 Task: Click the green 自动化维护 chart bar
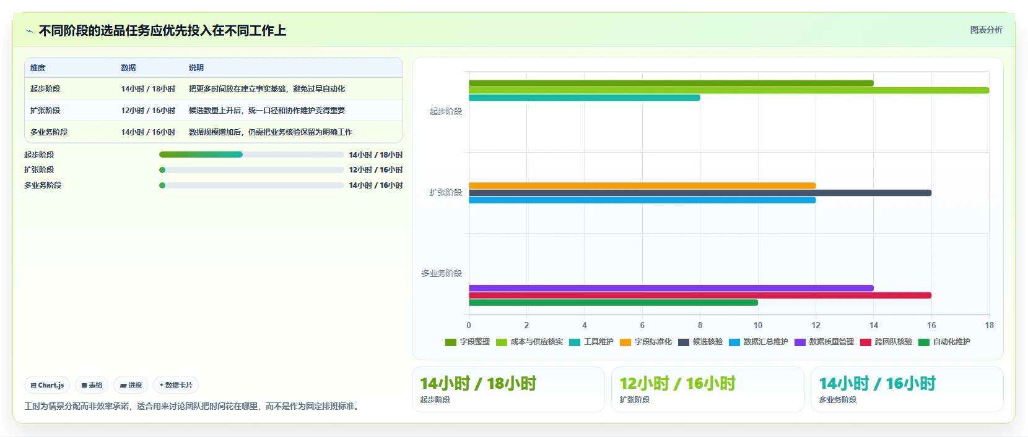tap(613, 303)
